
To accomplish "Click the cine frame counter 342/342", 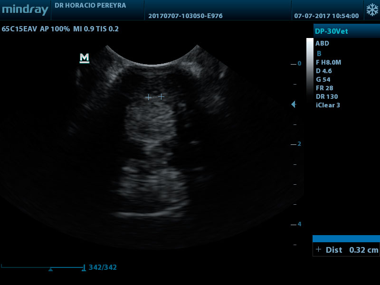I will (103, 267).
